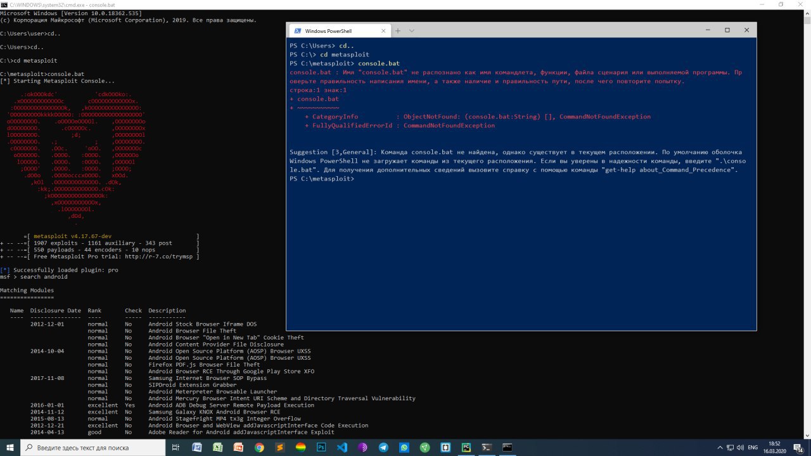The width and height of the screenshot is (811, 456).
Task: Open Task View from the taskbar
Action: [x=176, y=447]
